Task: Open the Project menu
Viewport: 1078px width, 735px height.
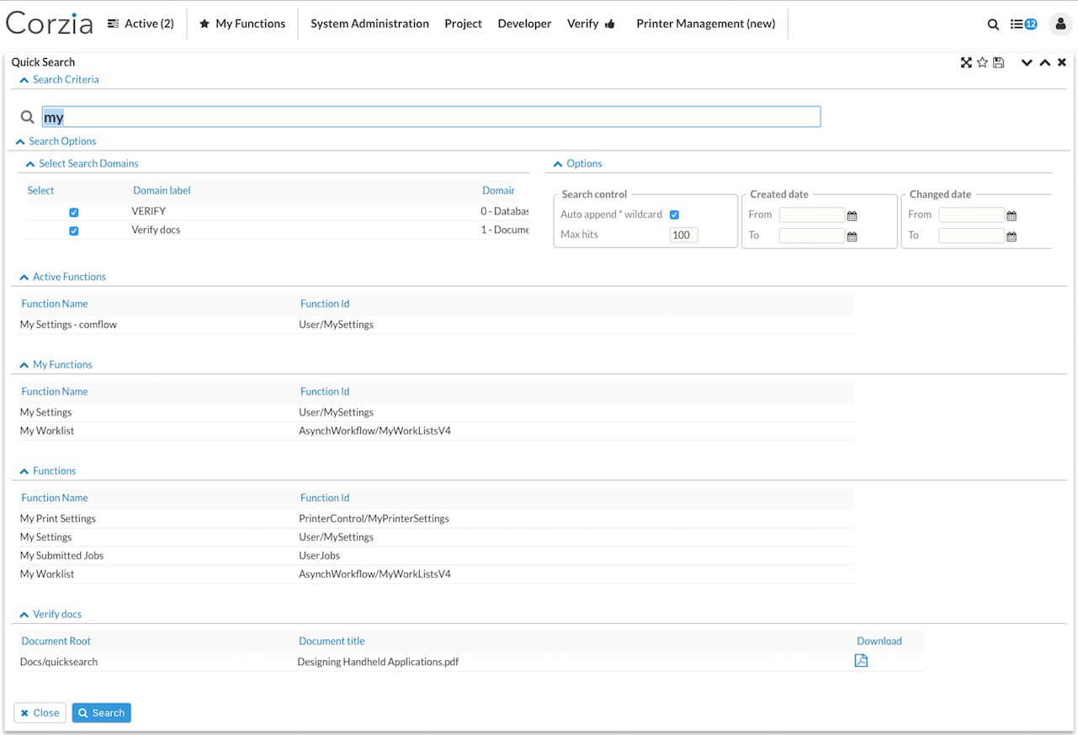Action: tap(463, 24)
